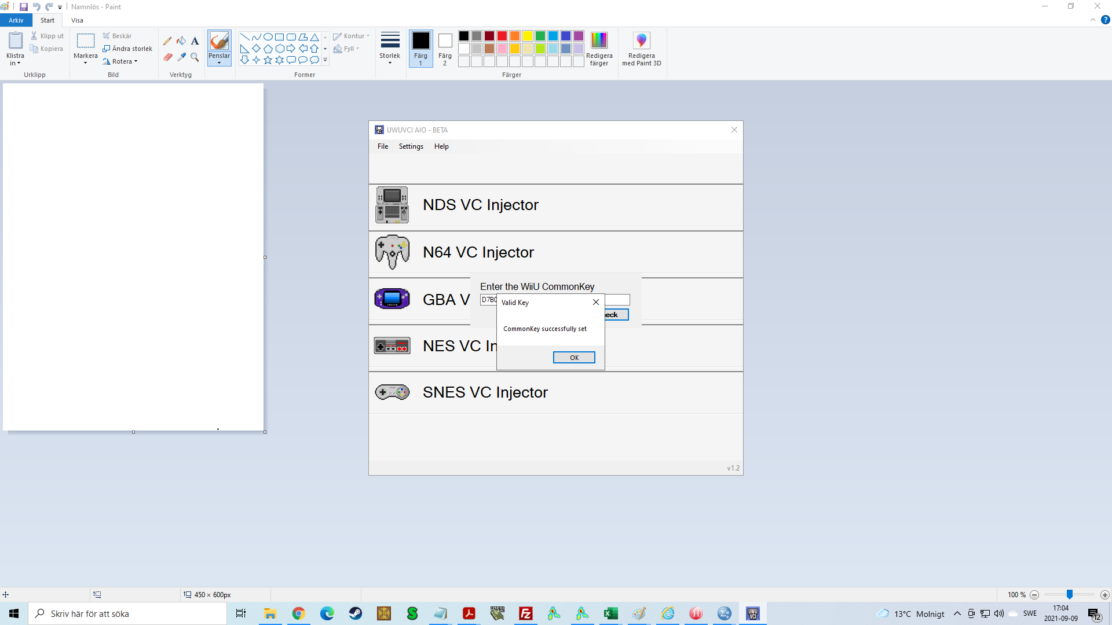Image resolution: width=1112 pixels, height=625 pixels.
Task: Choose the oval shape in Former gallery
Action: tap(268, 37)
